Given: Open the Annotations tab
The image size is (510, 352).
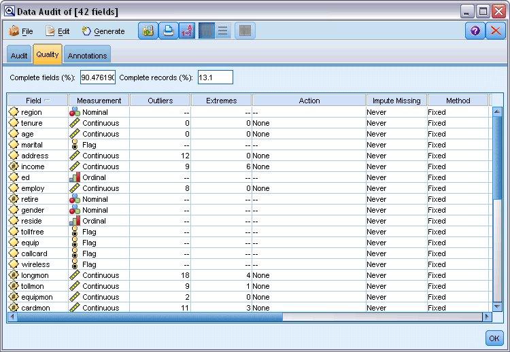Looking at the screenshot, I should click(x=87, y=56).
